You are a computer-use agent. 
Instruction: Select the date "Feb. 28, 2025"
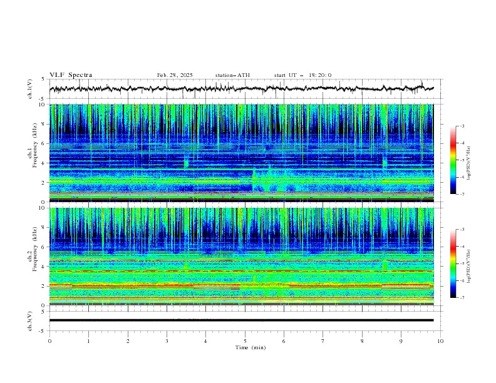(175, 75)
